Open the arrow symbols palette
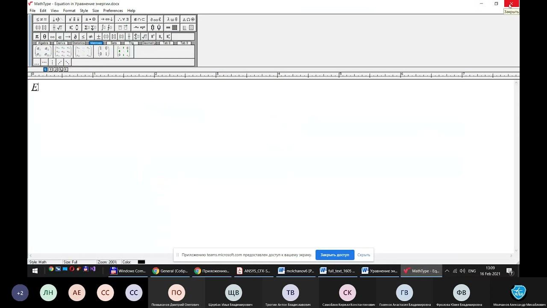Screen dimensions: 547x308 (x=106, y=19)
